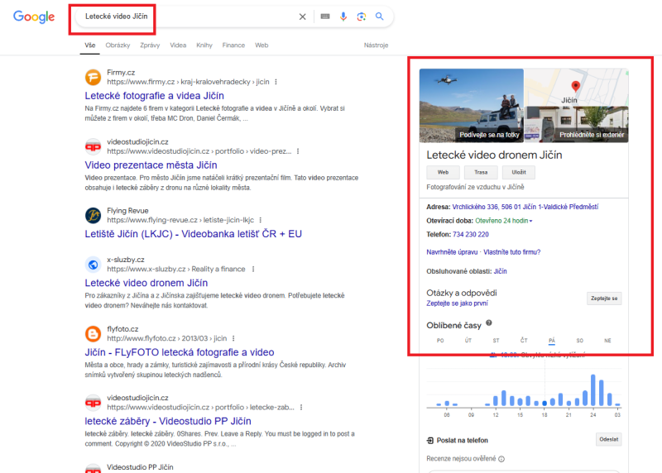Click Navrhněte úpravu link
Screen dimensions: 662x473
pyautogui.click(x=452, y=252)
